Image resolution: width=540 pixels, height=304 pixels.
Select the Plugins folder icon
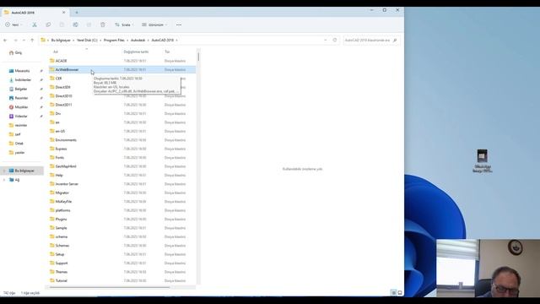click(x=52, y=219)
